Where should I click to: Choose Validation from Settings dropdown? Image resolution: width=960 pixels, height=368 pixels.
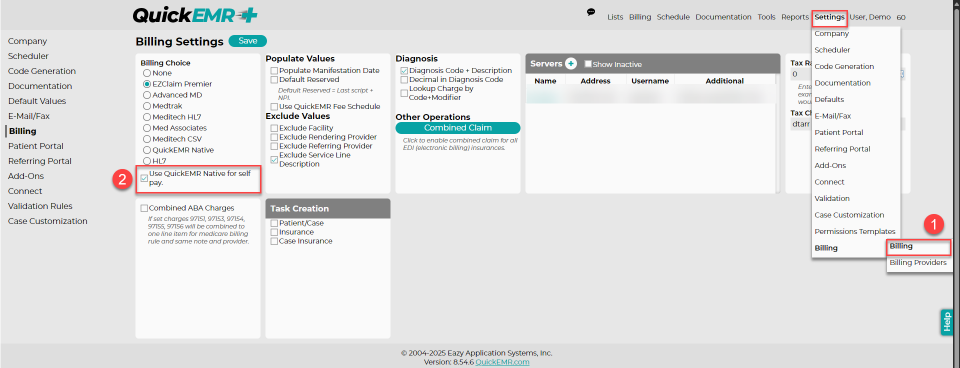(832, 198)
